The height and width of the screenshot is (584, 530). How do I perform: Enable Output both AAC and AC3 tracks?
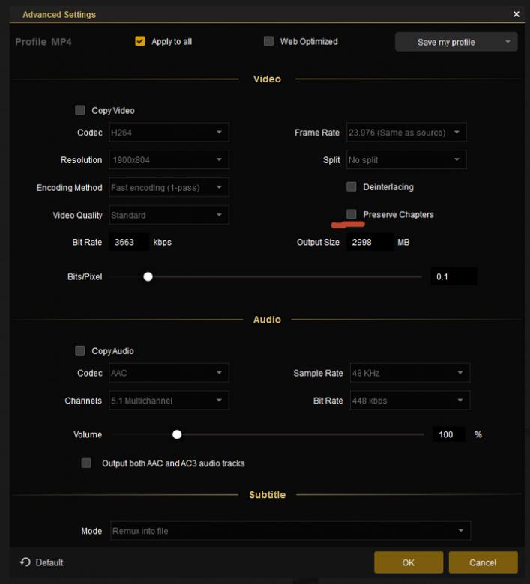[87, 463]
